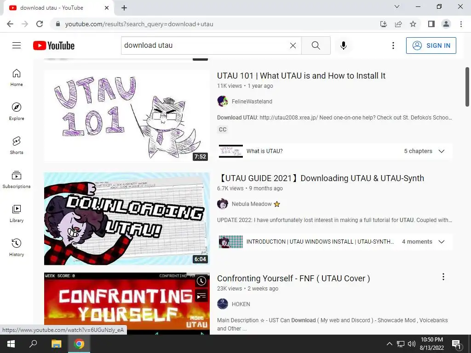
Task: Open Home in sidebar
Action: [x=17, y=77]
